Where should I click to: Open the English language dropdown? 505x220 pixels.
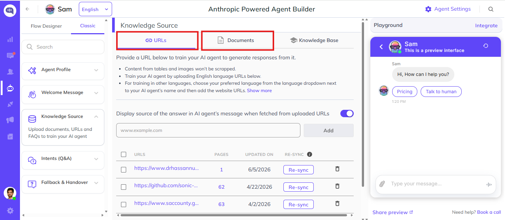95,9
